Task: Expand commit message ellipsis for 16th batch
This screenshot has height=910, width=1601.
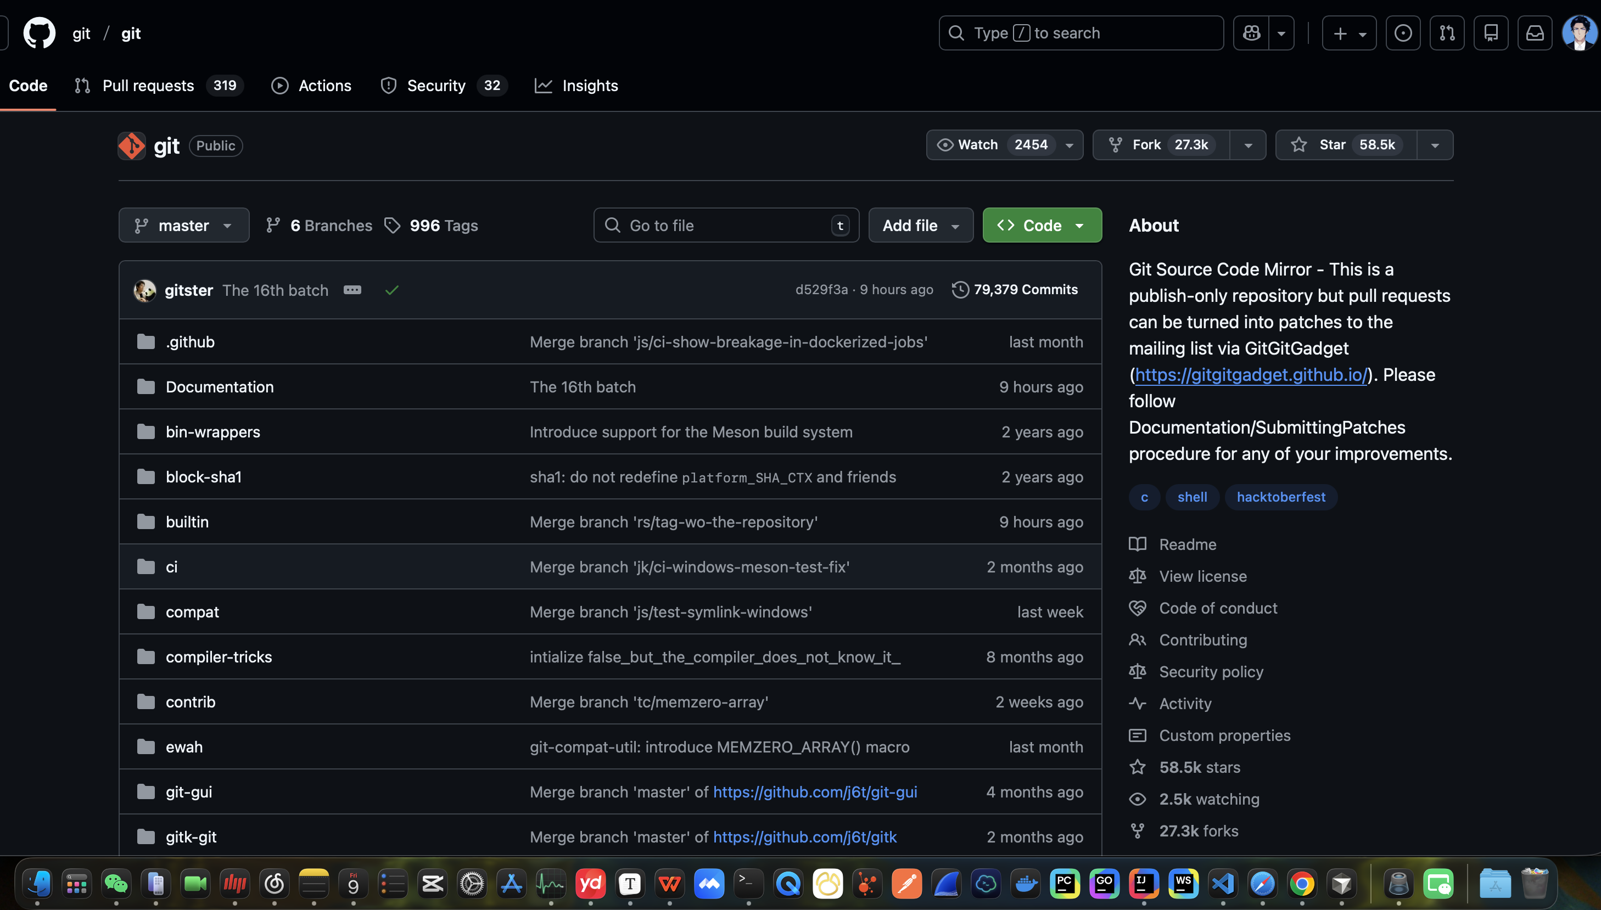Action: point(352,290)
